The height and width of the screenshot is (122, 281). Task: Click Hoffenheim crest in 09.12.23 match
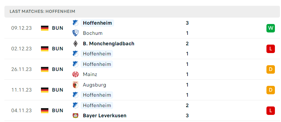point(75,23)
